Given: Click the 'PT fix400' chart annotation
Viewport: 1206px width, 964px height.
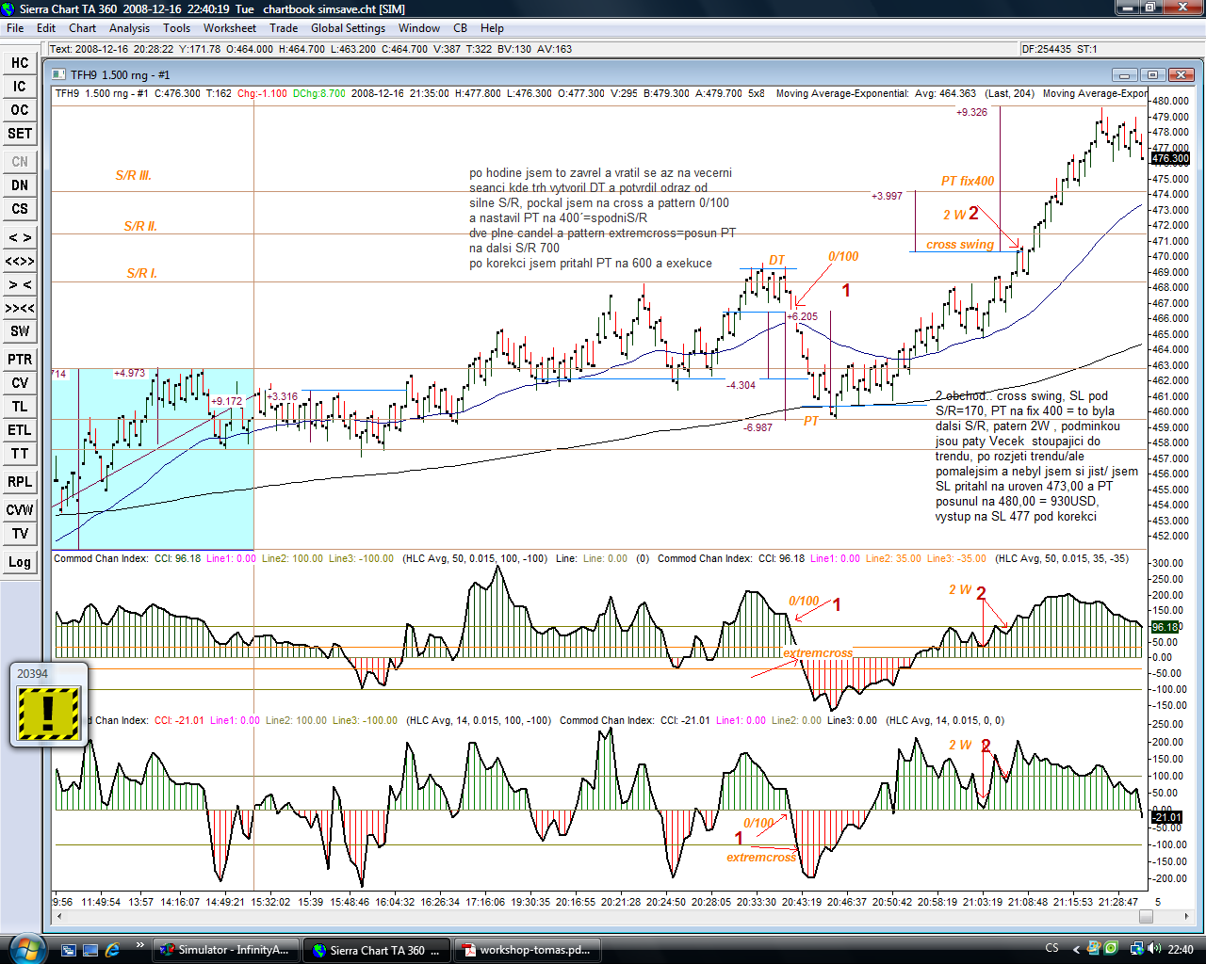Looking at the screenshot, I should click(968, 181).
